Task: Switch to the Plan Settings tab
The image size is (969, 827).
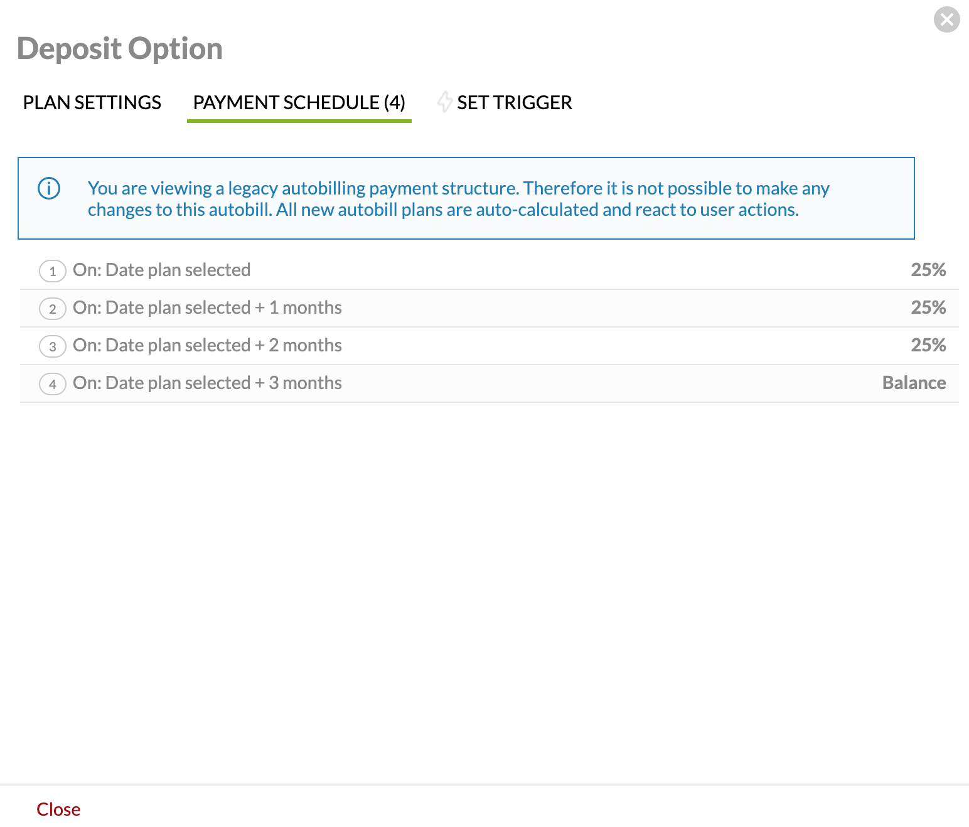Action: click(x=92, y=102)
